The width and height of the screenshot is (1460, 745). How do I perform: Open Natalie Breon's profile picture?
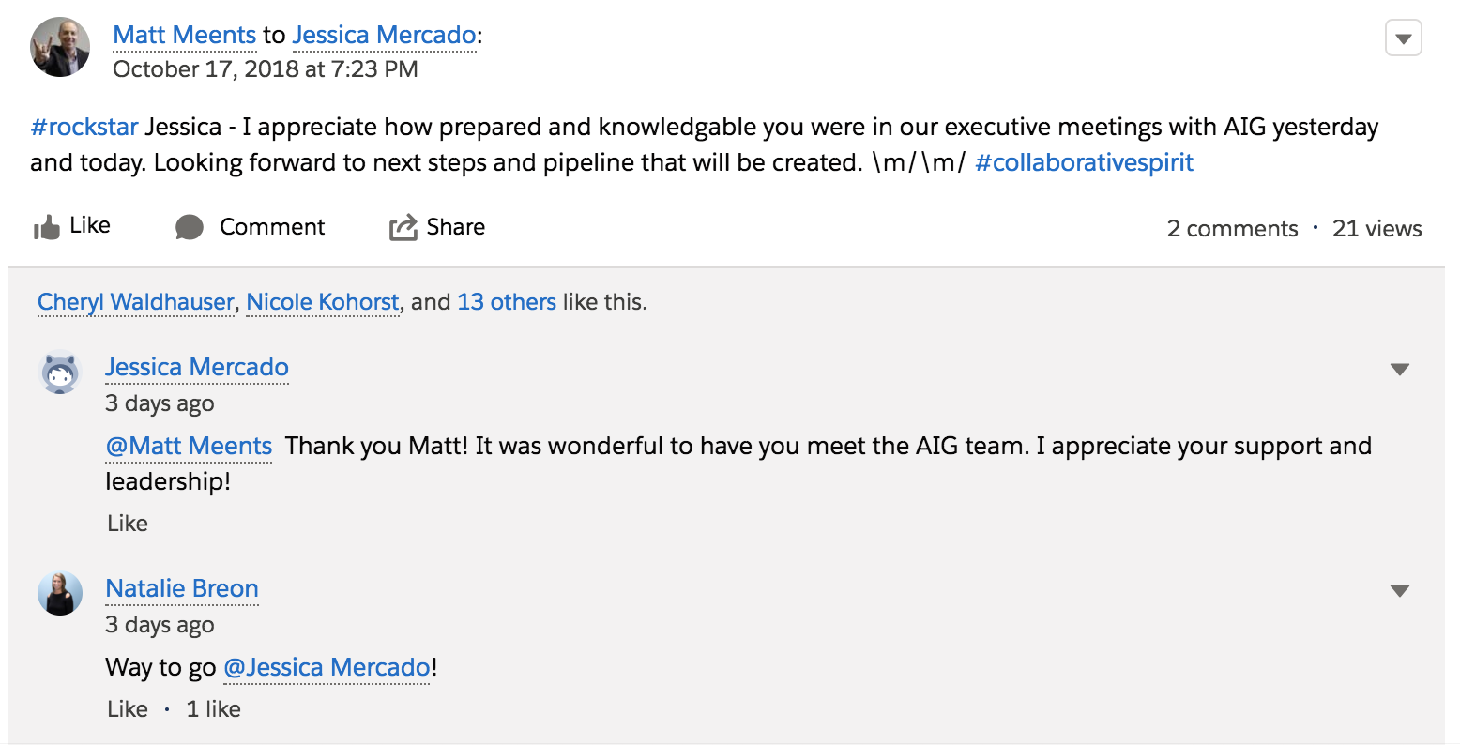(x=60, y=594)
